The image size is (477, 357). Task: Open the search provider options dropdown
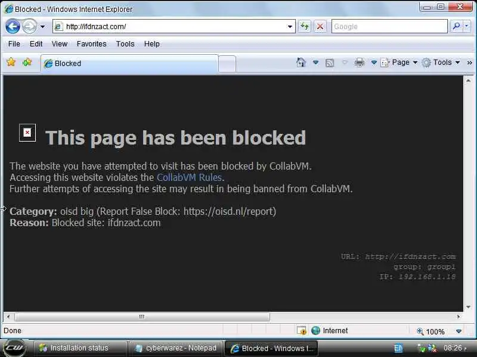click(467, 26)
